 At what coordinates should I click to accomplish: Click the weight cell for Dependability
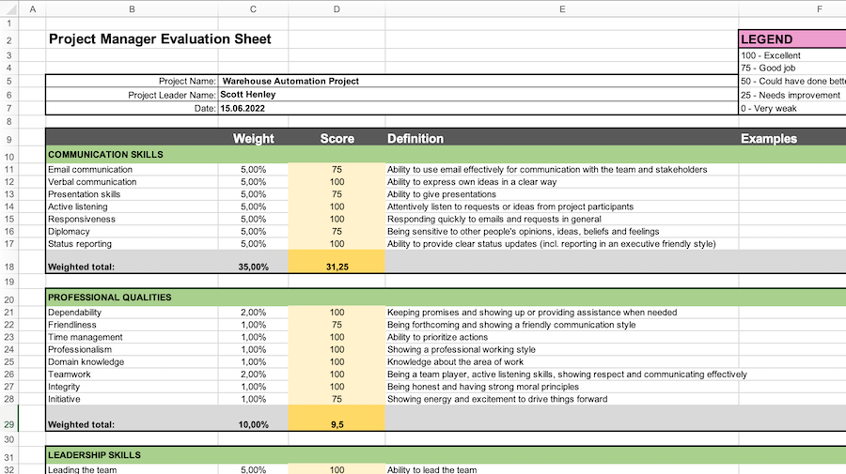[253, 313]
